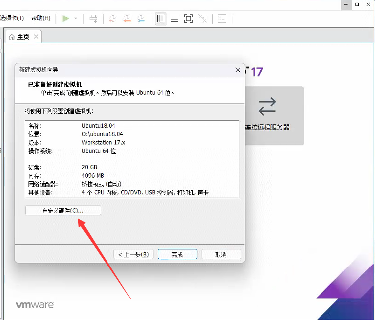Screen dimensions: 375x320
Task: Click the 完成 button
Action: click(x=177, y=254)
